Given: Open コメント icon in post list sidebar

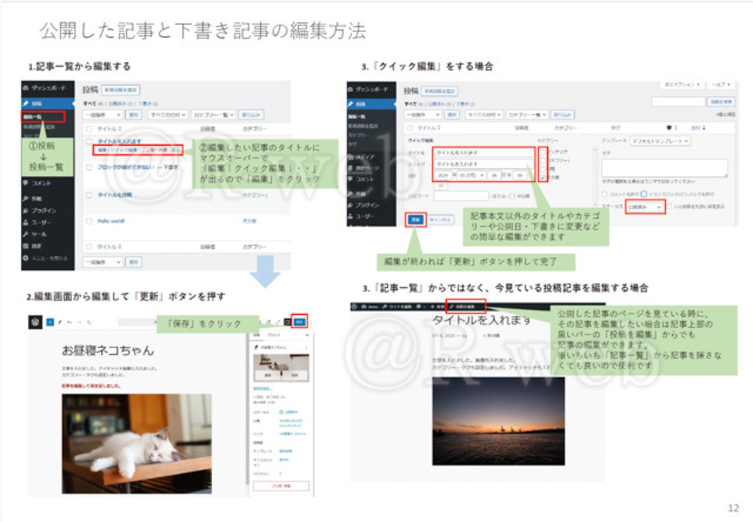Looking at the screenshot, I should coord(26,183).
